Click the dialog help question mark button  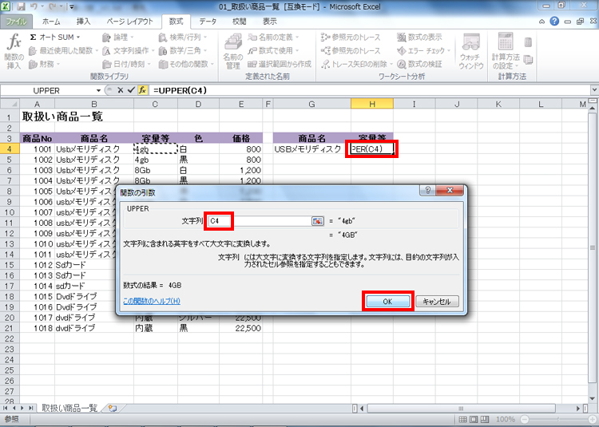428,190
